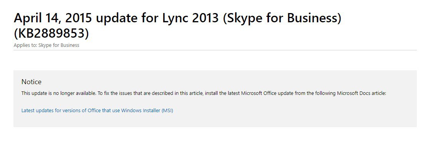Click the word 'Office' inside the blue link
This screenshot has width=421, height=141.
tap(94, 110)
